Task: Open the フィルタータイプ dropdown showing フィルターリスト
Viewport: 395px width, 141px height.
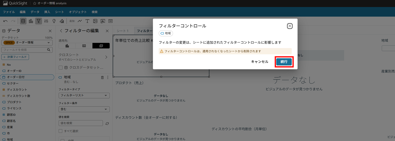Action: 84,95
